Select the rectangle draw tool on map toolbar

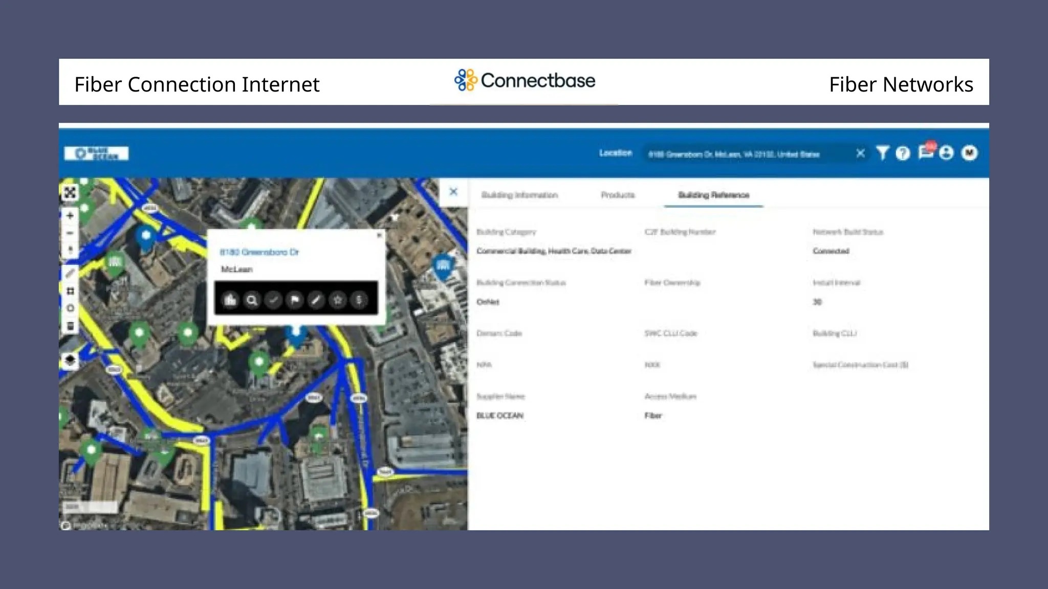click(x=70, y=291)
